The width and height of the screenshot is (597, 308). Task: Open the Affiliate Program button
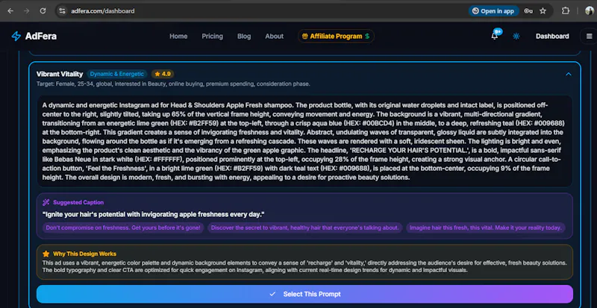[336, 36]
